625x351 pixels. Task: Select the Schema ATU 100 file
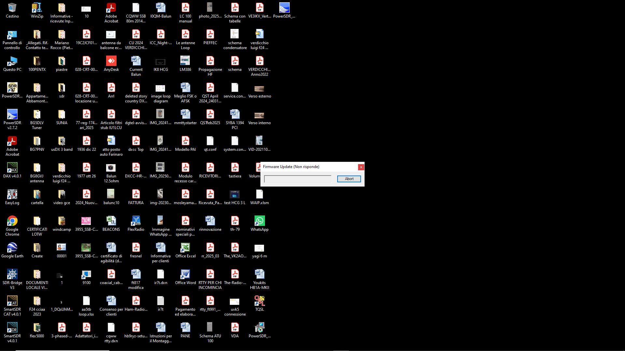click(210, 333)
